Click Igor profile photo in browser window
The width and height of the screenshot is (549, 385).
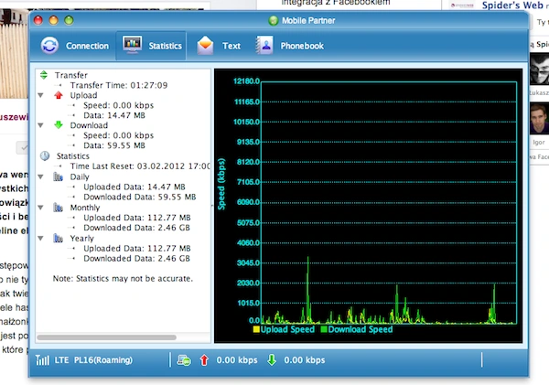[539, 118]
